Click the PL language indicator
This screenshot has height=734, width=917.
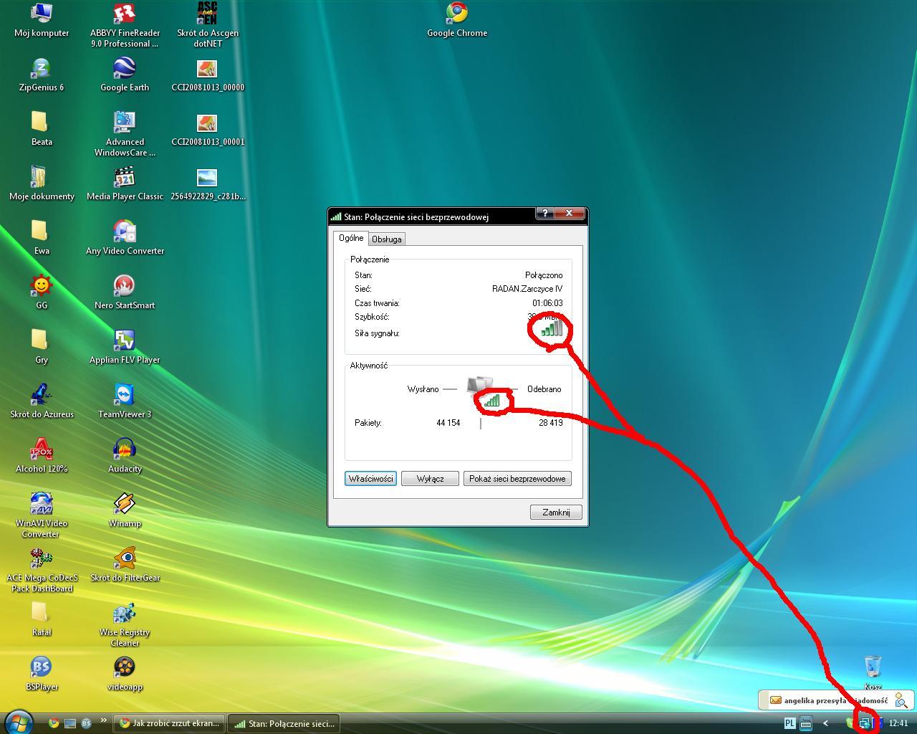point(789,723)
